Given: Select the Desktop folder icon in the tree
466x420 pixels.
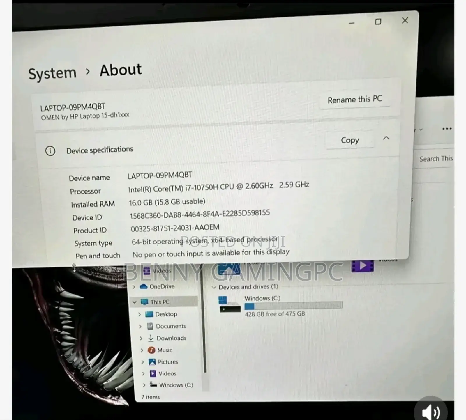Looking at the screenshot, I should (x=149, y=314).
